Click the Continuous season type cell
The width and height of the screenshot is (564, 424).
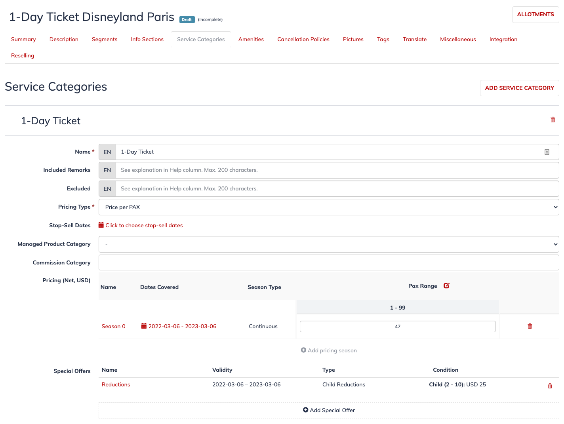pyautogui.click(x=263, y=326)
